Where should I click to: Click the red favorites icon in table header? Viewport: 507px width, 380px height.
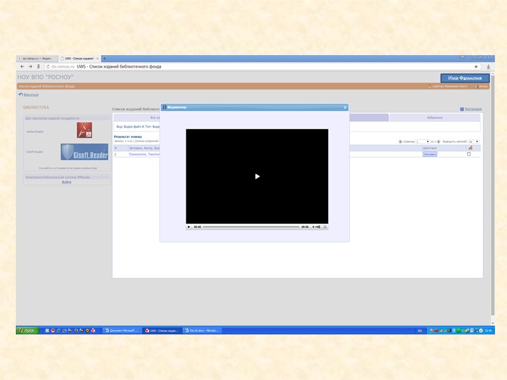click(x=470, y=148)
